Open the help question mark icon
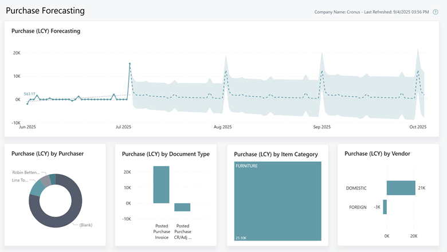Viewport: 447px width, 252px height. point(436,11)
